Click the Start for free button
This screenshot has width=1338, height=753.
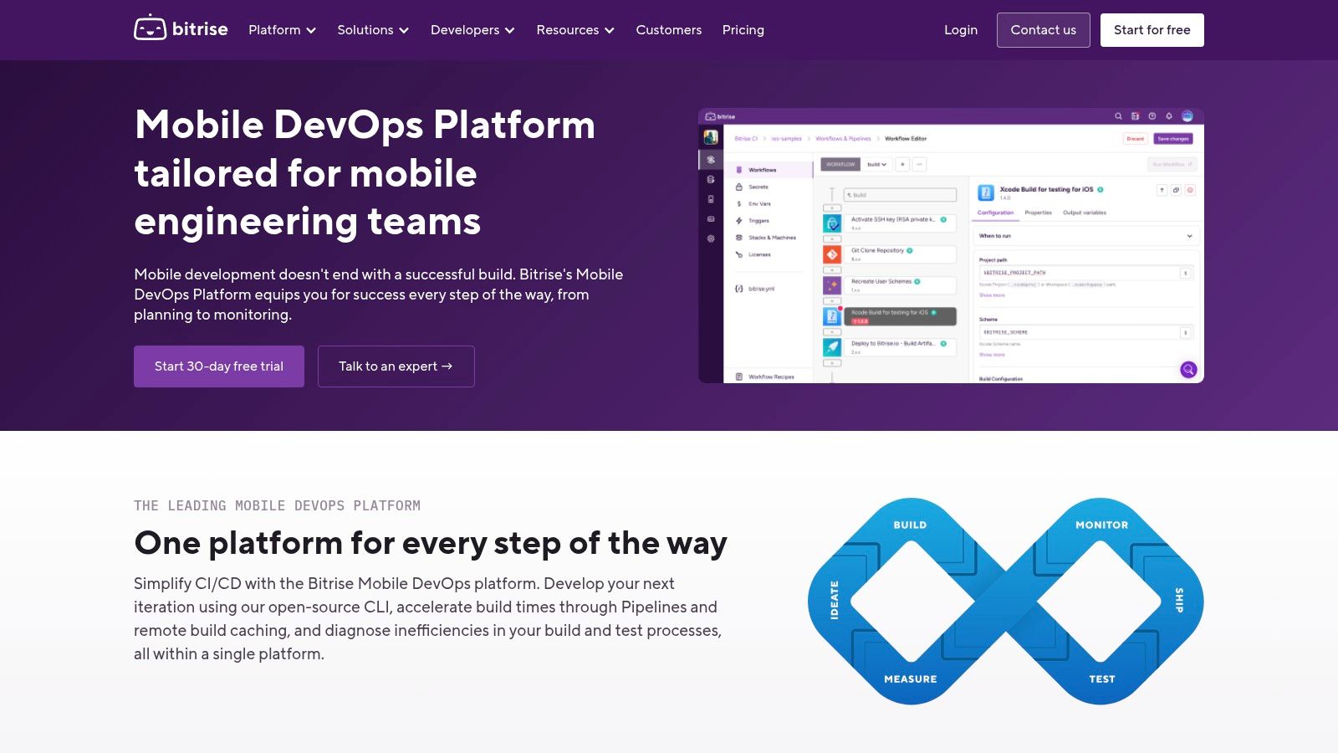pyautogui.click(x=1152, y=30)
